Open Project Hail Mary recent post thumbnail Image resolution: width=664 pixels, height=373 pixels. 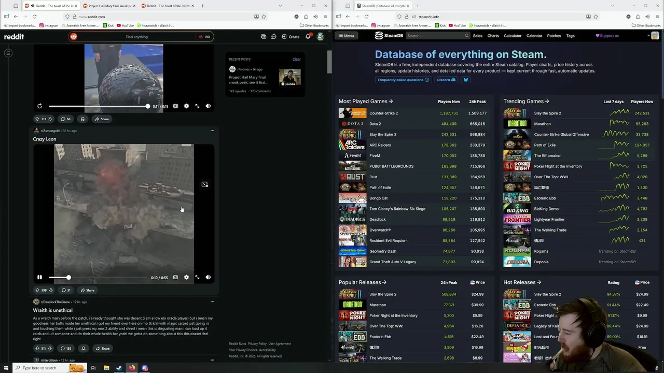(x=289, y=77)
